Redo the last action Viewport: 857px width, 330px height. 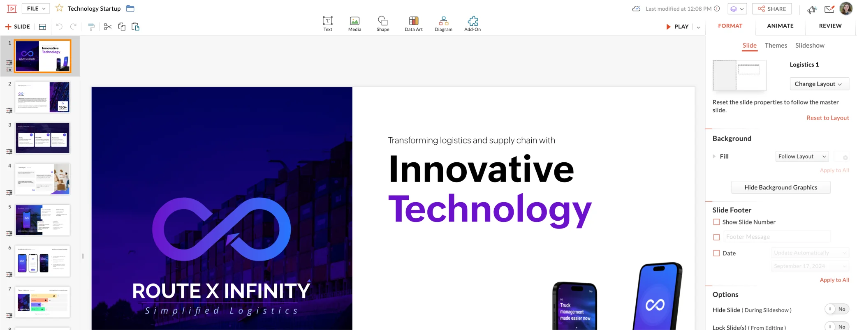(73, 27)
